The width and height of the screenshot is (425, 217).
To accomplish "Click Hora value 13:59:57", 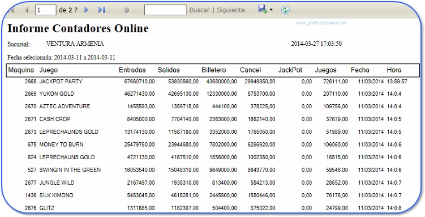I will point(397,82).
